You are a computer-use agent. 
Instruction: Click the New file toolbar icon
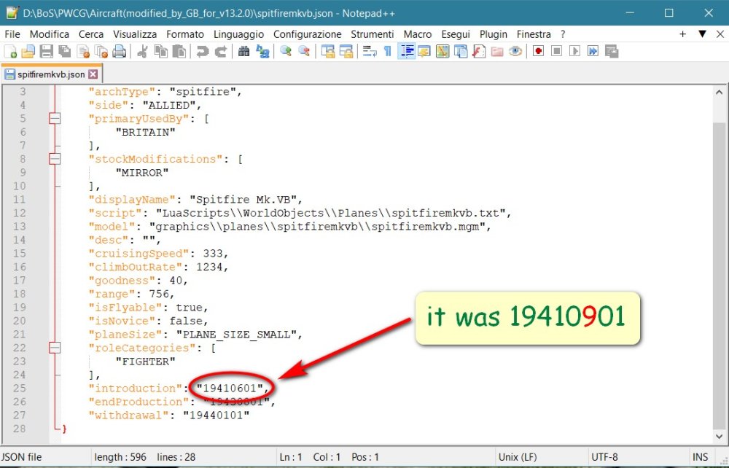[11, 51]
